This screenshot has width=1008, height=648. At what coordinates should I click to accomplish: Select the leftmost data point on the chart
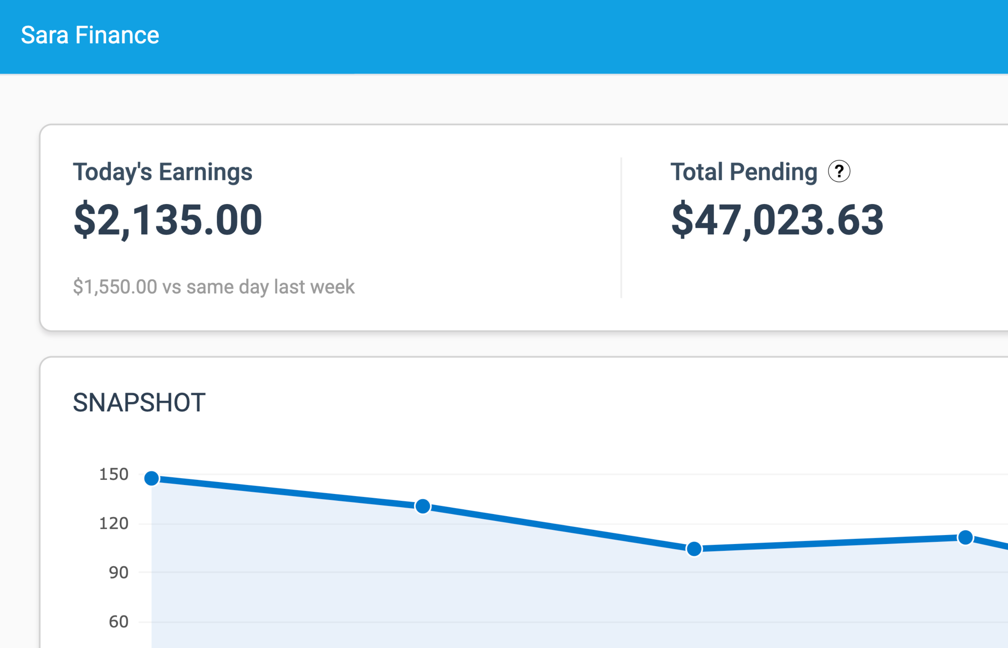coord(152,478)
